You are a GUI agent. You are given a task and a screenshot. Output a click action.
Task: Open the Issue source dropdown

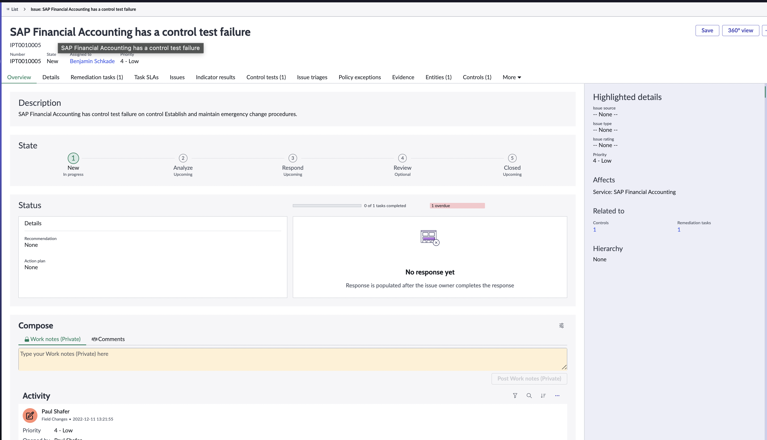pyautogui.click(x=605, y=114)
